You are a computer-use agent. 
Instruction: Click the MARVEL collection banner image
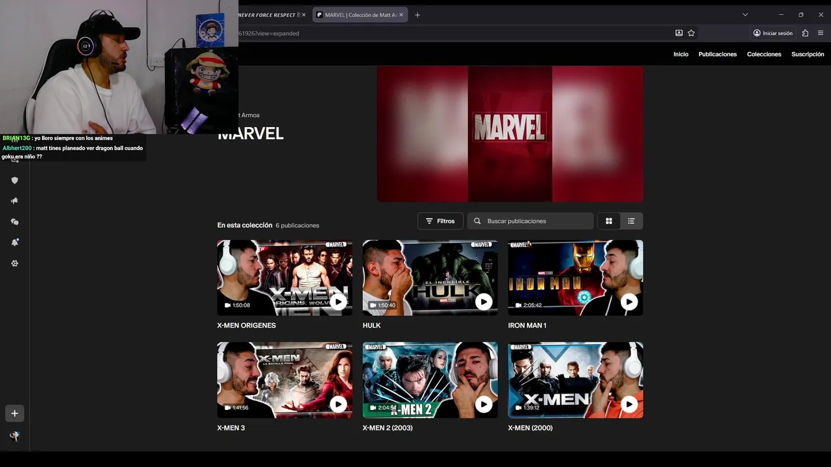pyautogui.click(x=510, y=134)
